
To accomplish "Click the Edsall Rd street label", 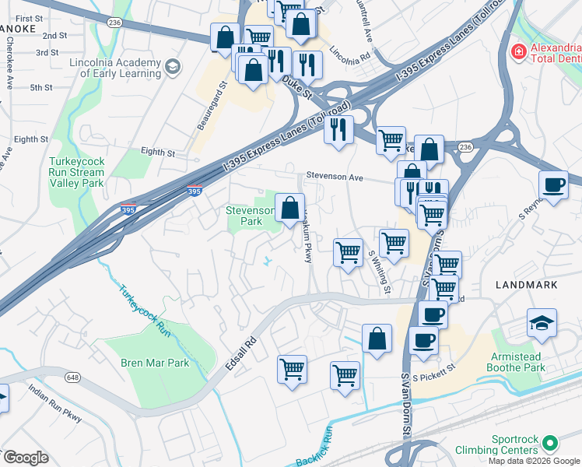I will tap(241, 353).
